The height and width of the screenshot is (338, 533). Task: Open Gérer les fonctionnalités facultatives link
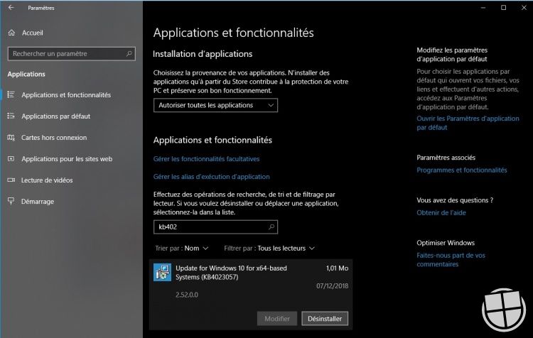point(206,159)
